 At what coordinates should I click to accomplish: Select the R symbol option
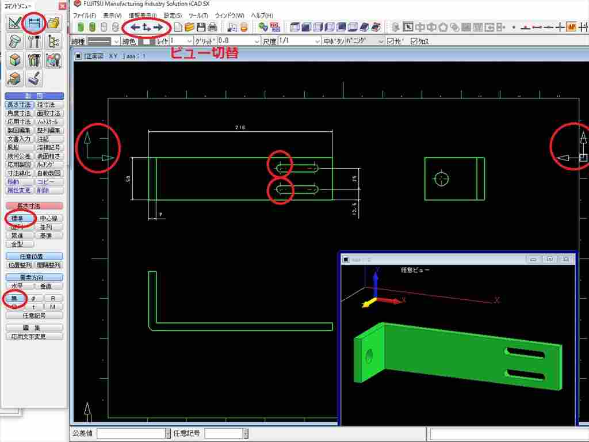(53, 299)
